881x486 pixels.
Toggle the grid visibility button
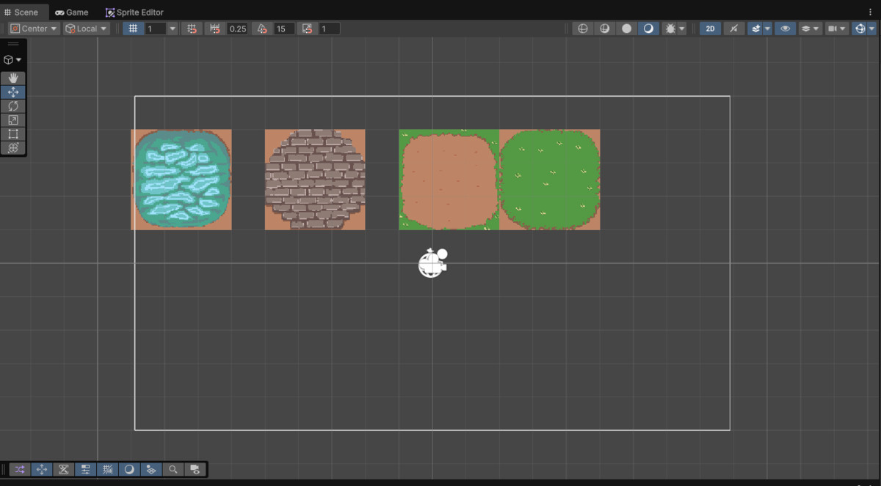pos(133,29)
